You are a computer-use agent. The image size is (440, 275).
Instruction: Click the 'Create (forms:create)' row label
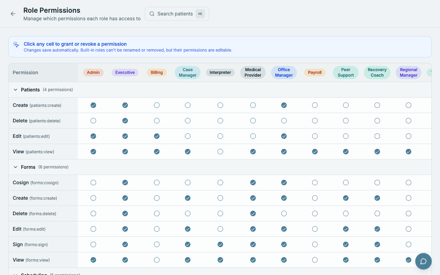tap(35, 198)
